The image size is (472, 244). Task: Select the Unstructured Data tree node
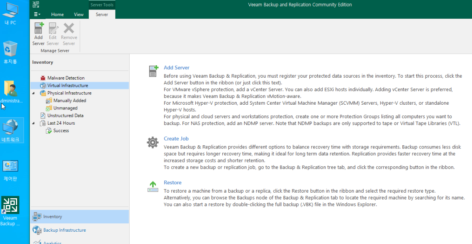pyautogui.click(x=65, y=116)
